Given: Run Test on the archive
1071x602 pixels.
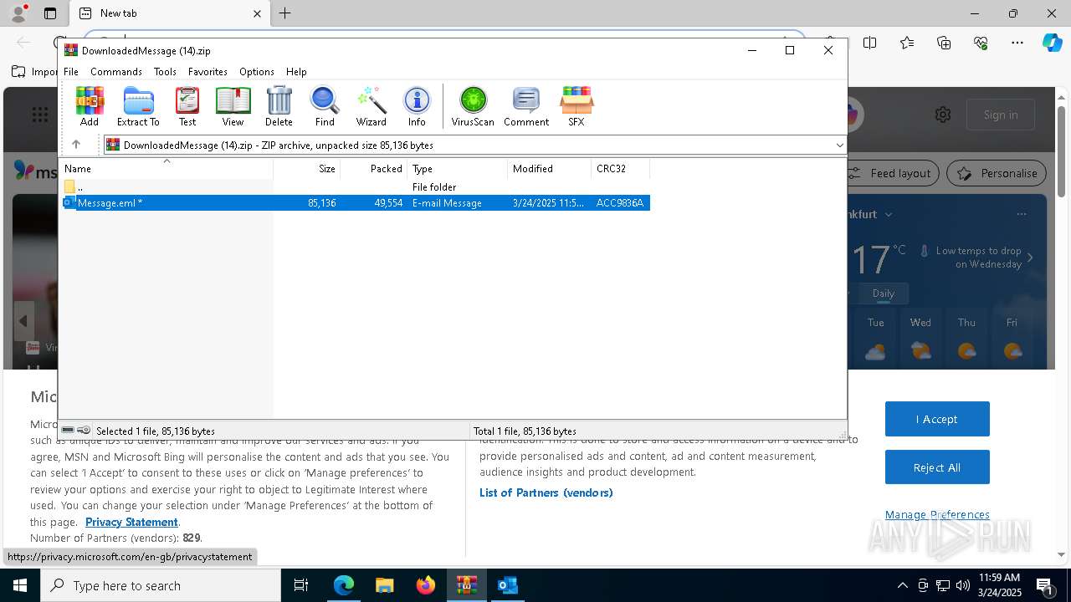Looking at the screenshot, I should click(x=187, y=106).
